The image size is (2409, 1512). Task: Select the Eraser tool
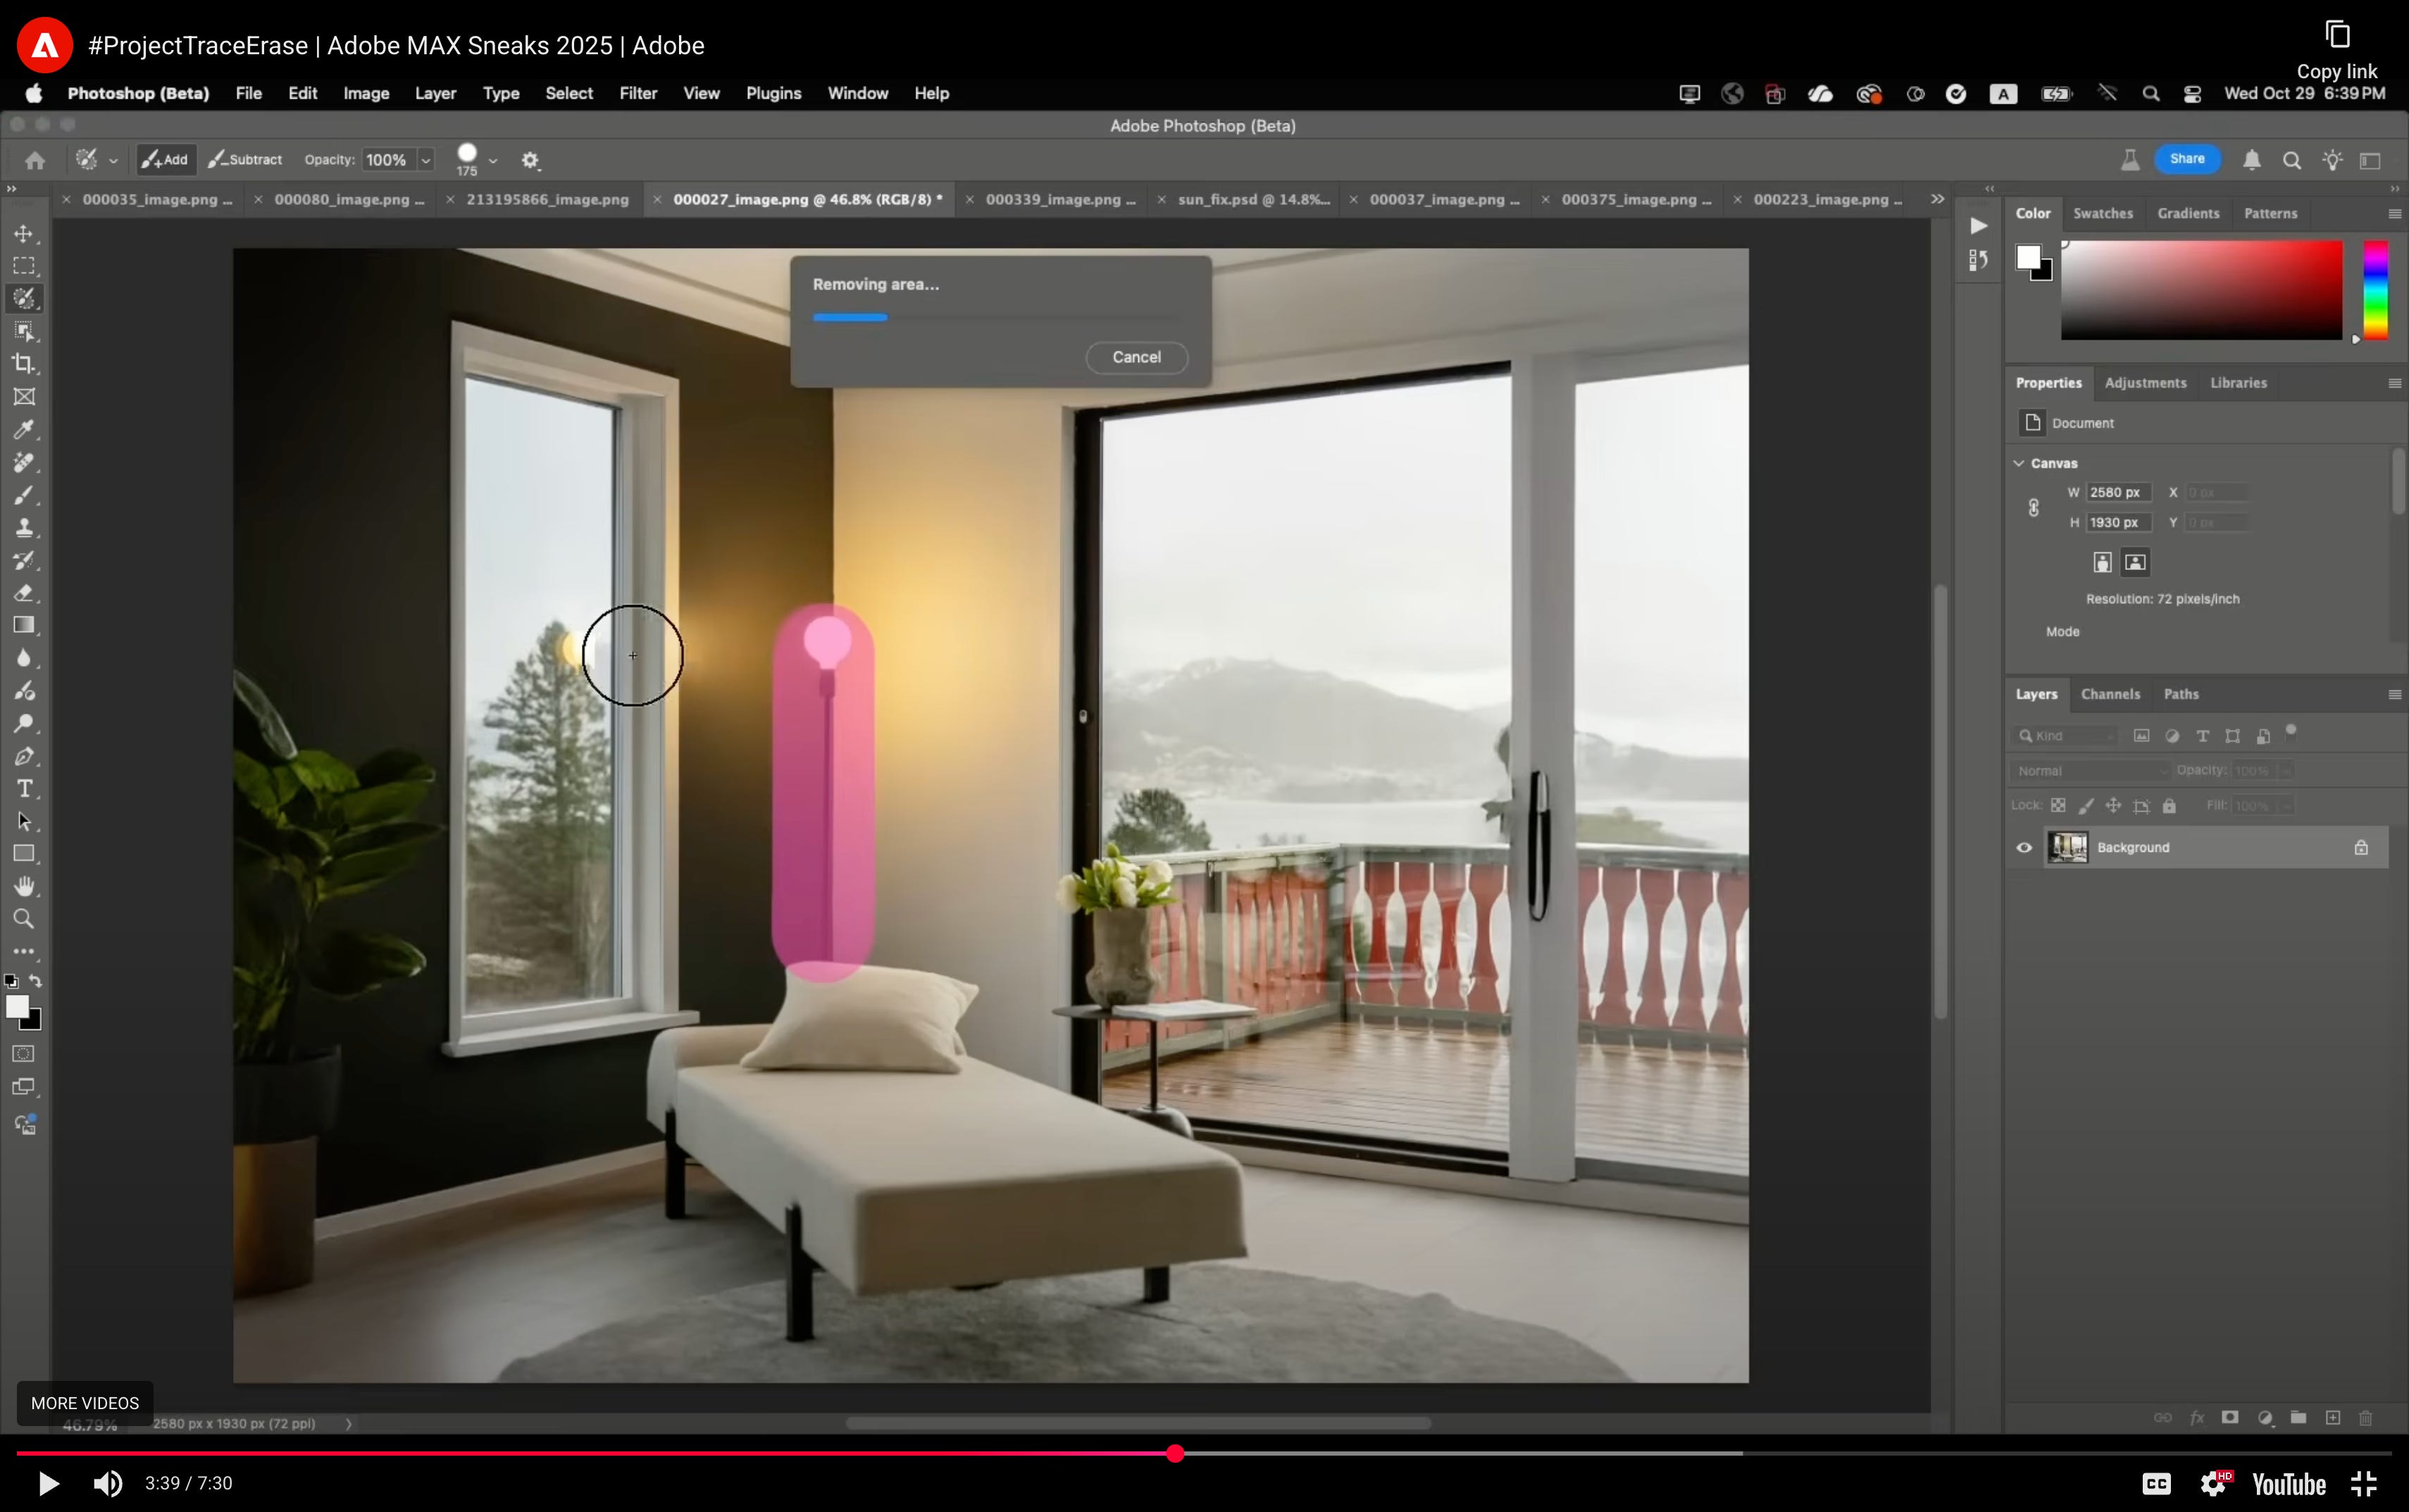(x=24, y=593)
